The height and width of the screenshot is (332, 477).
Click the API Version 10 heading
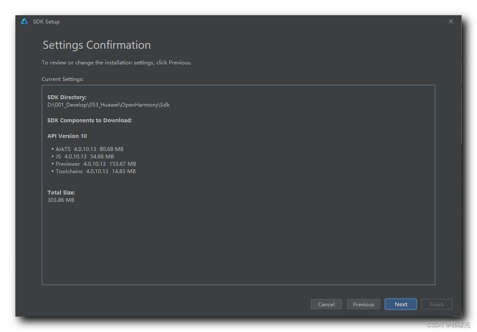click(x=67, y=136)
